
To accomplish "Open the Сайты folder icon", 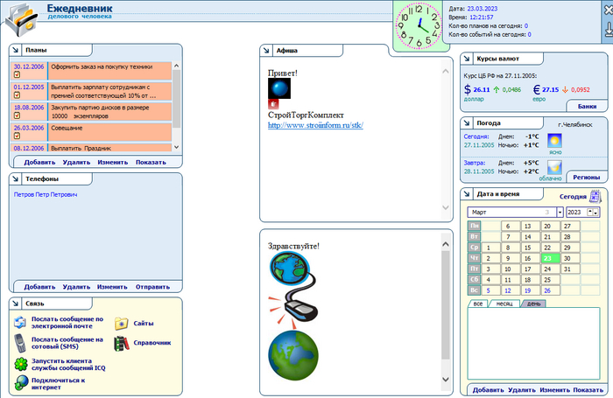I will point(122,324).
